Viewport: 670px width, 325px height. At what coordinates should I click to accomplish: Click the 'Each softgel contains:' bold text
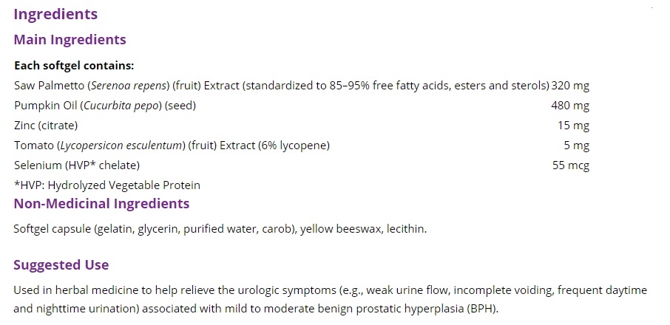tap(73, 66)
